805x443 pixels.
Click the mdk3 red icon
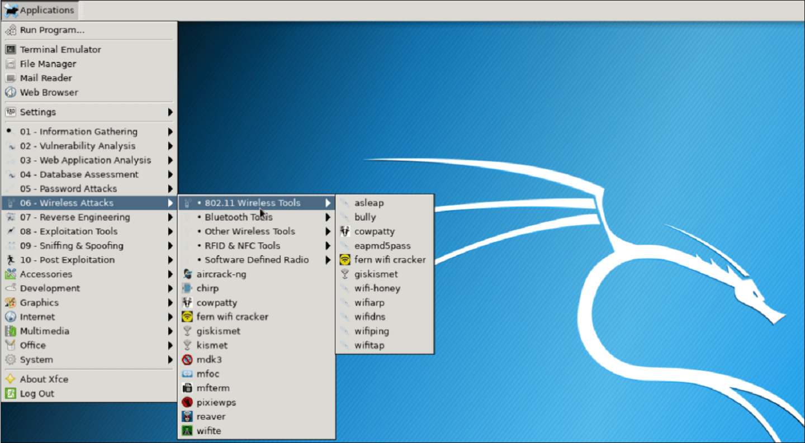coord(187,360)
